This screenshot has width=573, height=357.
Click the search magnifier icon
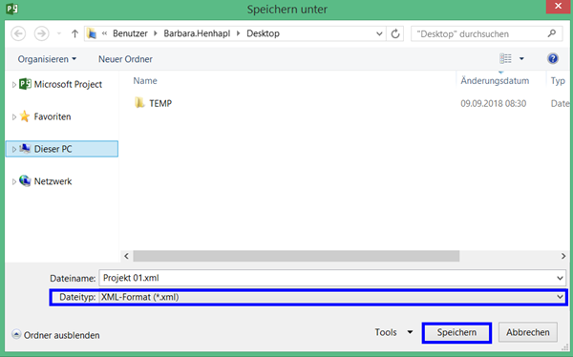coord(551,33)
